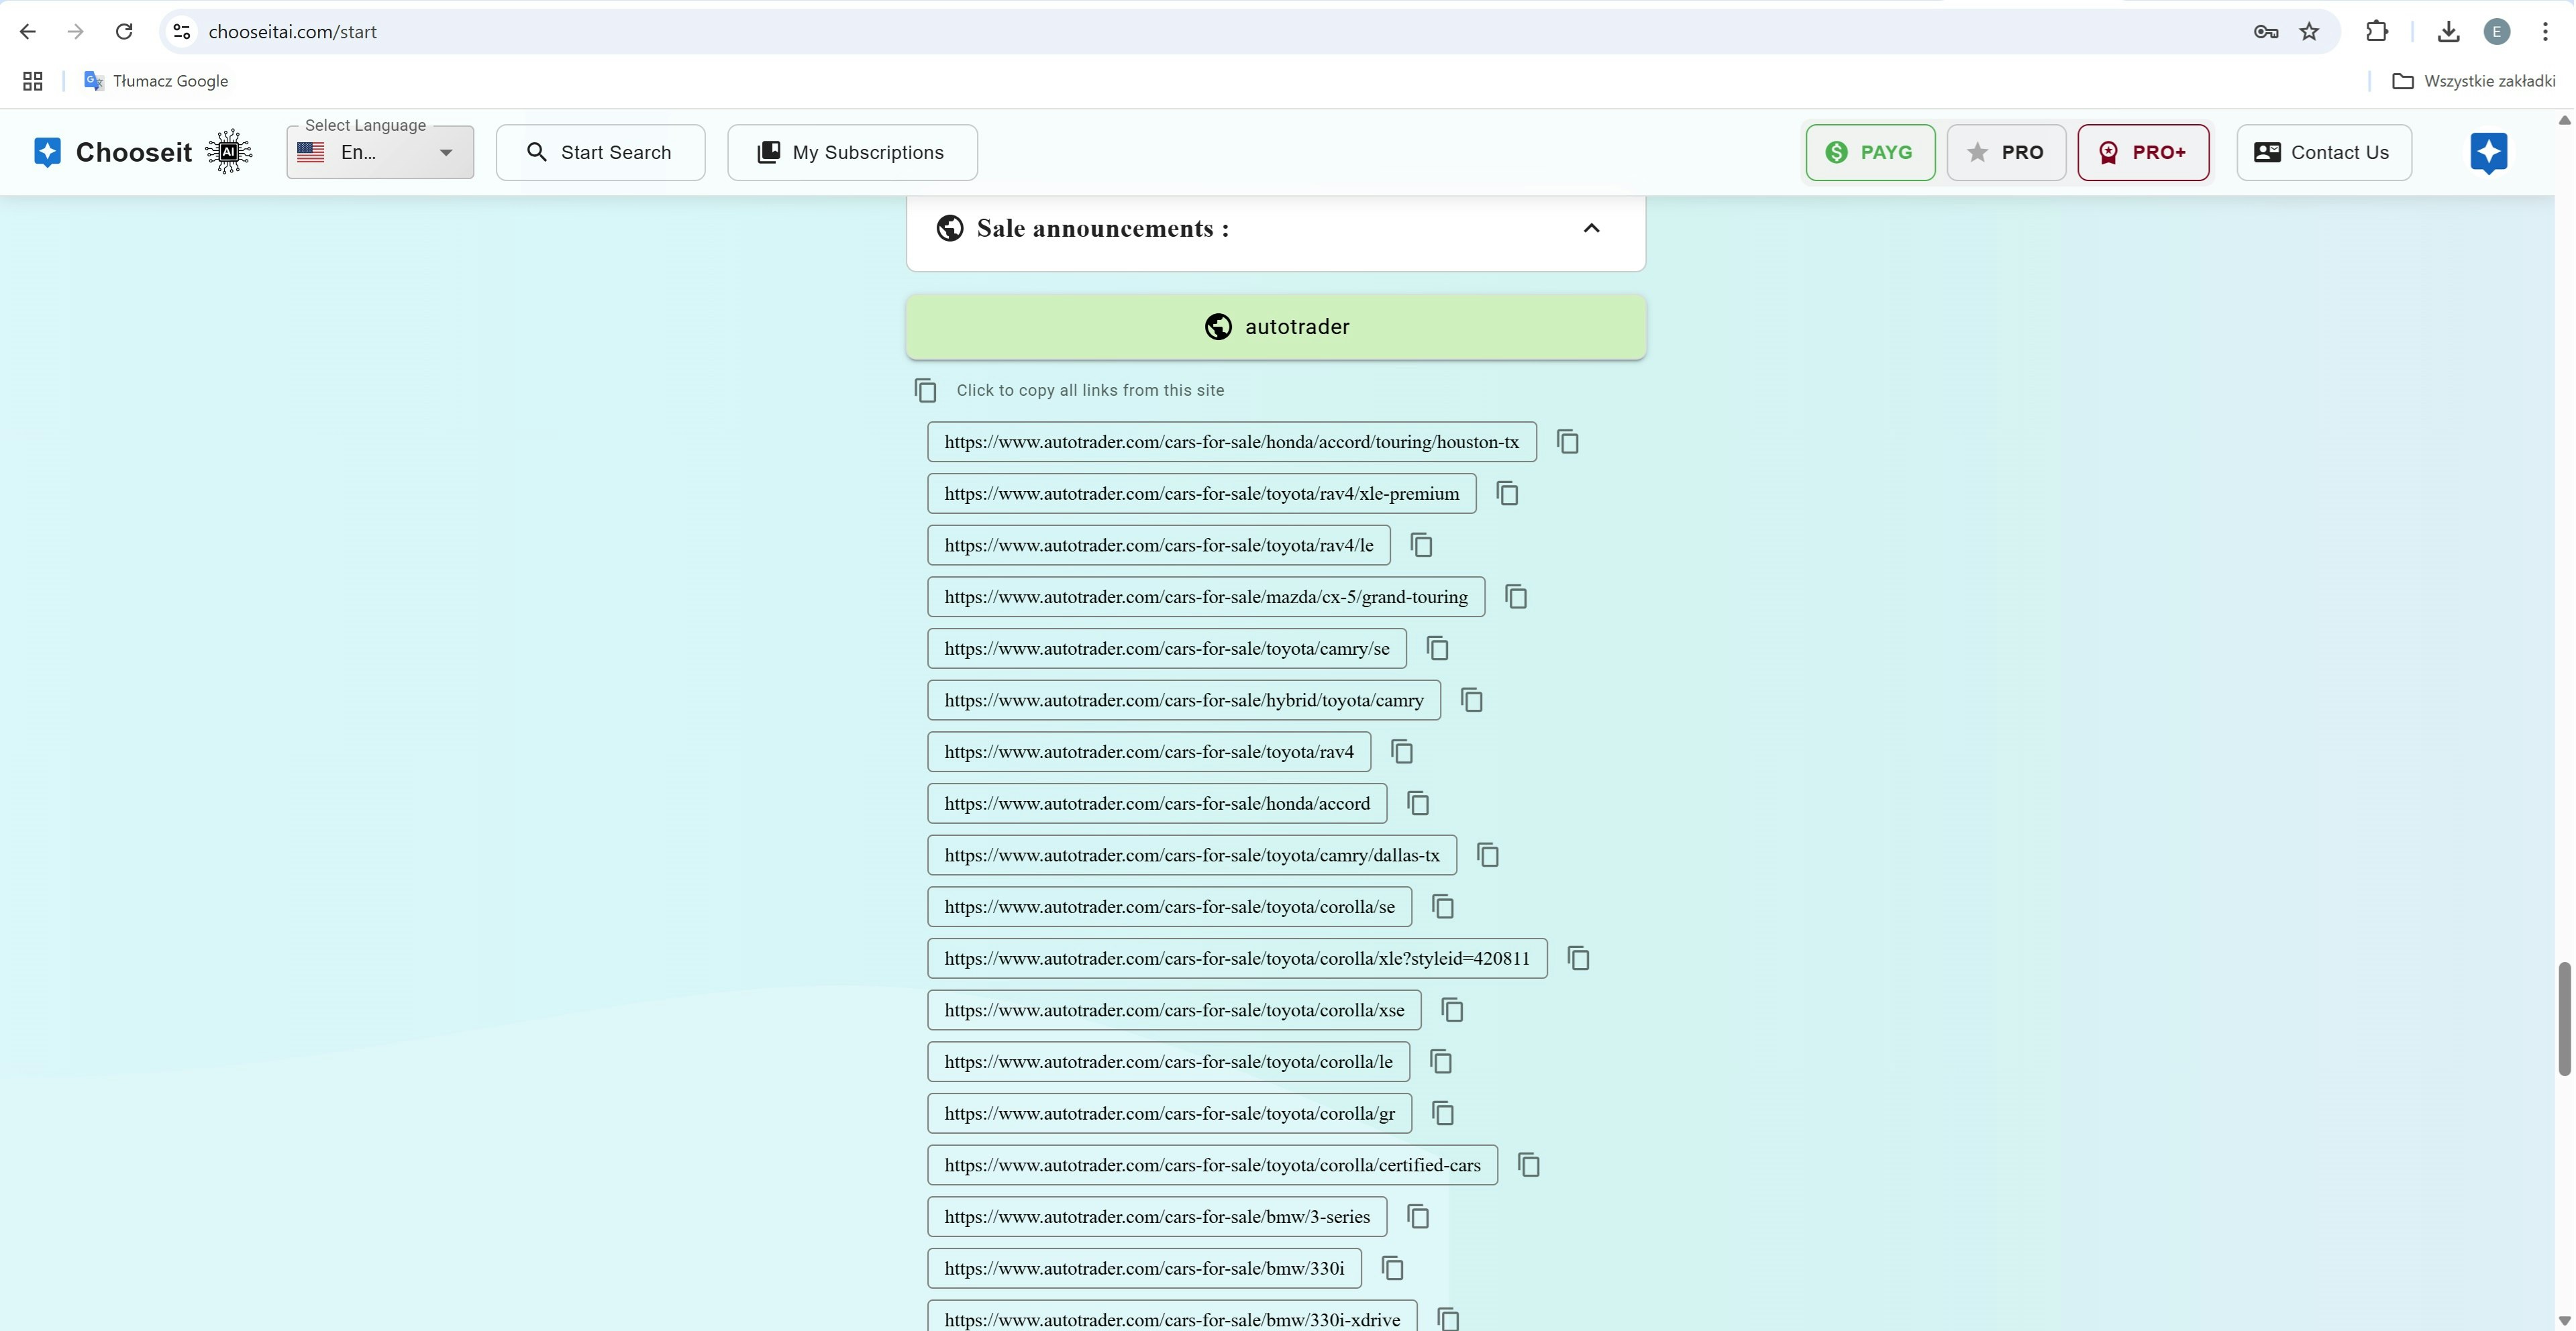Collapse the autotrader links group
This screenshot has width=2576, height=1331.
click(1275, 327)
